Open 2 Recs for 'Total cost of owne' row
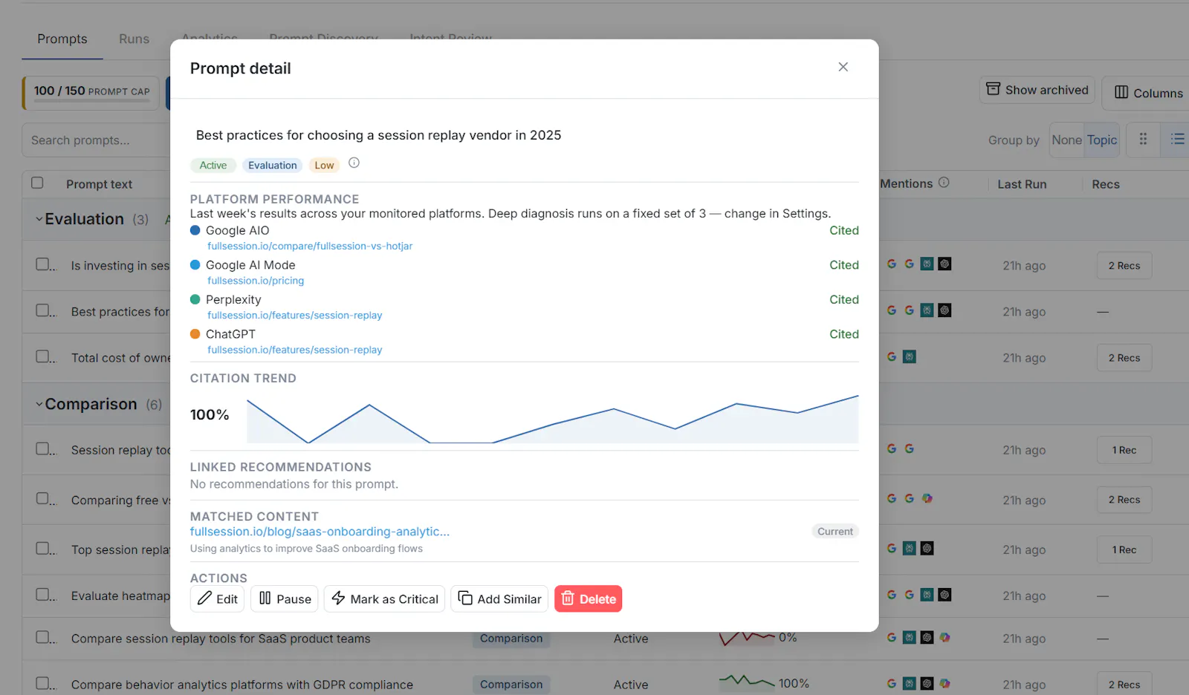 pyautogui.click(x=1124, y=358)
